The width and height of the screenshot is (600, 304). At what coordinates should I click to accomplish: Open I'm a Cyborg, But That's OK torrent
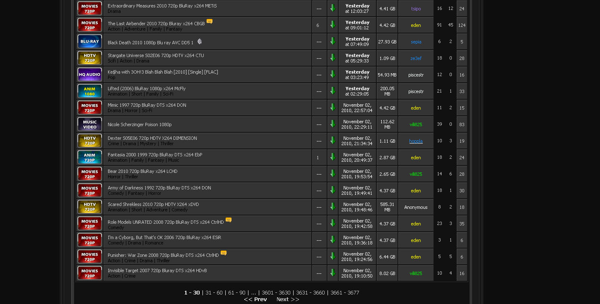point(164,237)
